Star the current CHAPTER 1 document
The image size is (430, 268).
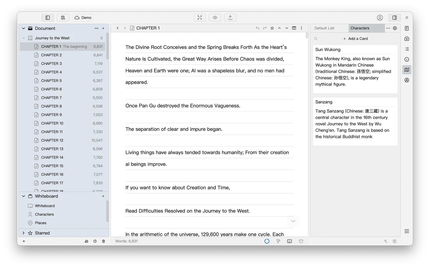(x=272, y=28)
